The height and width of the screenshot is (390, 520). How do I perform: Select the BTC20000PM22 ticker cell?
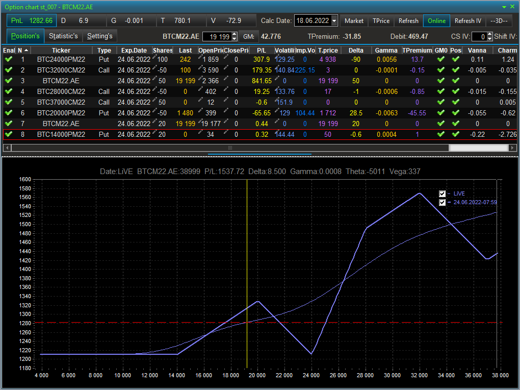point(61,113)
